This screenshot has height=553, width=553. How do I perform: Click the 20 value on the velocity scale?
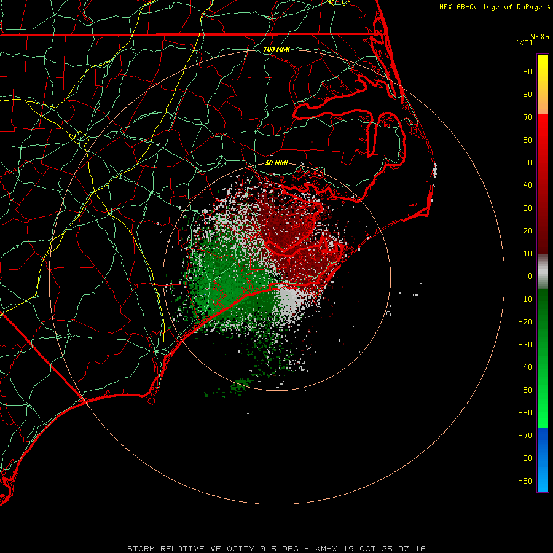click(x=528, y=231)
